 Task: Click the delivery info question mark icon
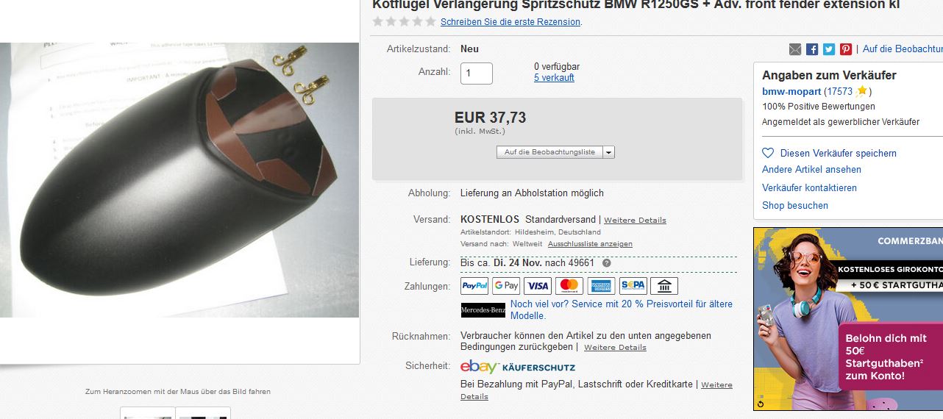607,262
